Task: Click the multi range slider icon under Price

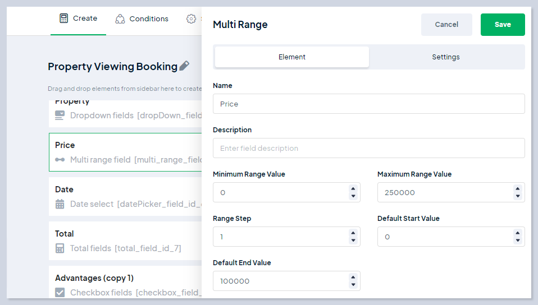Action: pos(60,160)
